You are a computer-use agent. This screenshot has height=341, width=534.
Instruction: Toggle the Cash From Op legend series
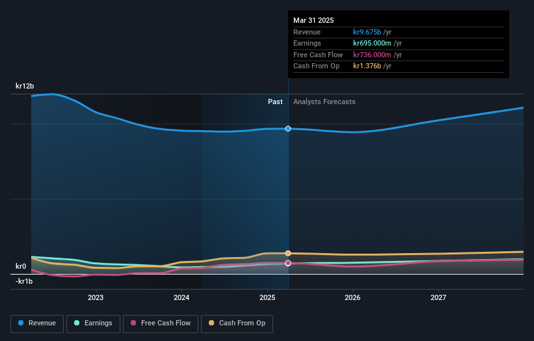click(x=237, y=323)
